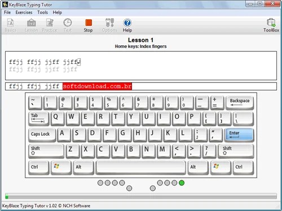The width and height of the screenshot is (282, 211).
Task: Open the ToolBox icon
Action: pos(271,25)
